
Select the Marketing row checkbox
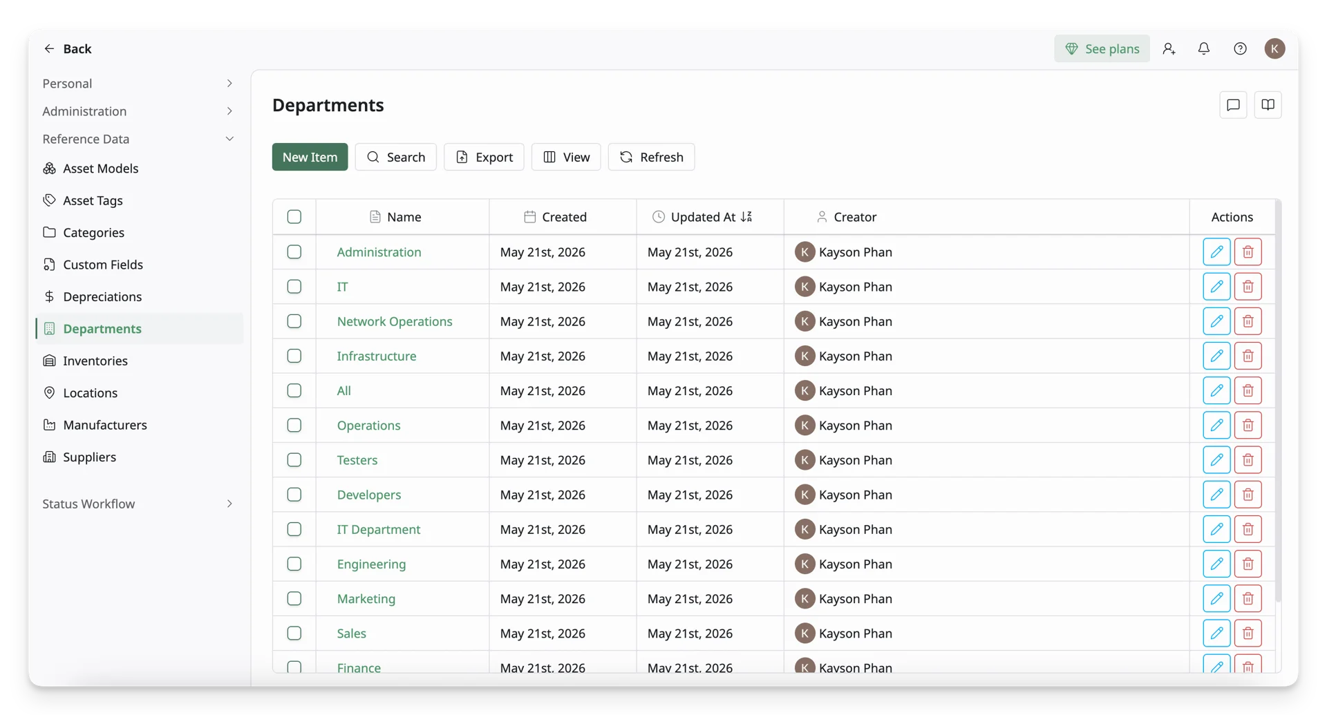(x=294, y=598)
